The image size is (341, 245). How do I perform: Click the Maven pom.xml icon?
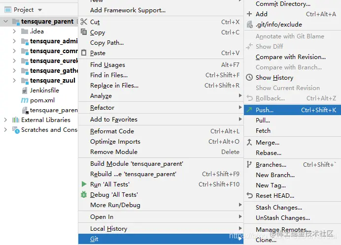pyautogui.click(x=25, y=100)
